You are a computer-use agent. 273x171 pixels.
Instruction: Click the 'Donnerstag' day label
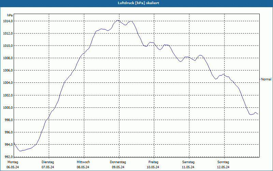118,162
